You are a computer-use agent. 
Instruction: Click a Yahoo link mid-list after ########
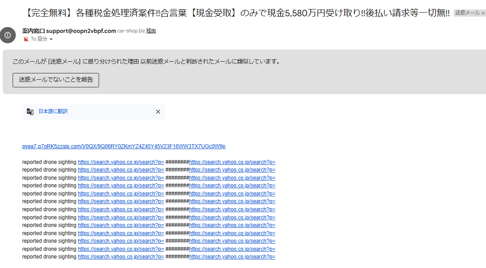point(232,209)
